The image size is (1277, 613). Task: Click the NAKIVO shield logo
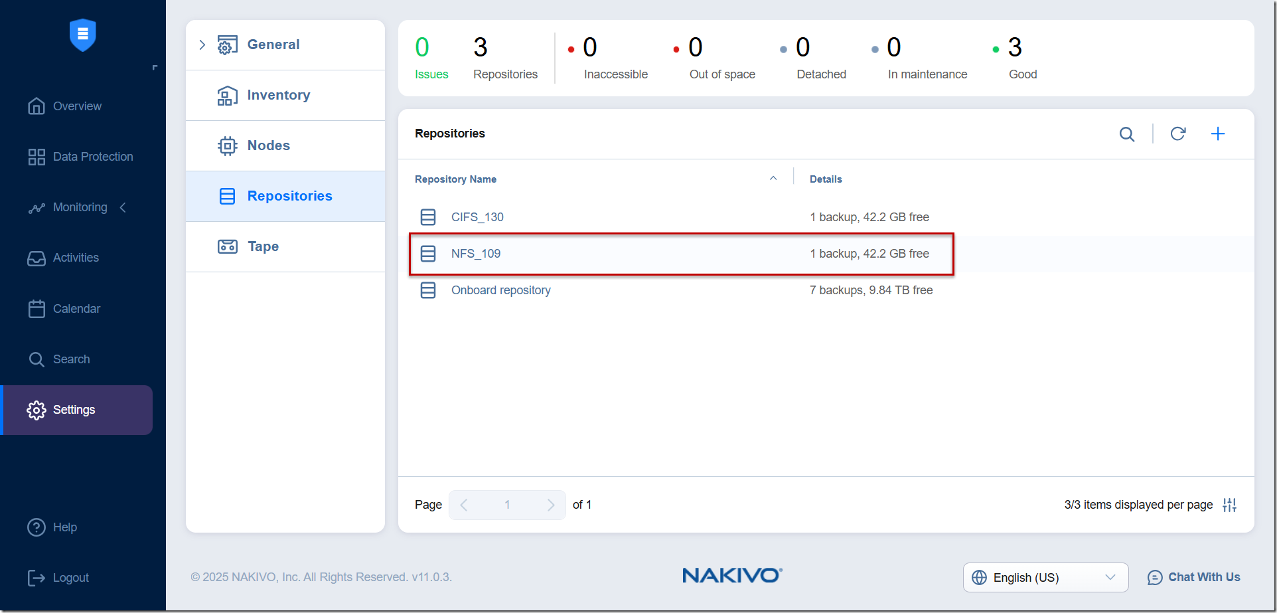[83, 35]
